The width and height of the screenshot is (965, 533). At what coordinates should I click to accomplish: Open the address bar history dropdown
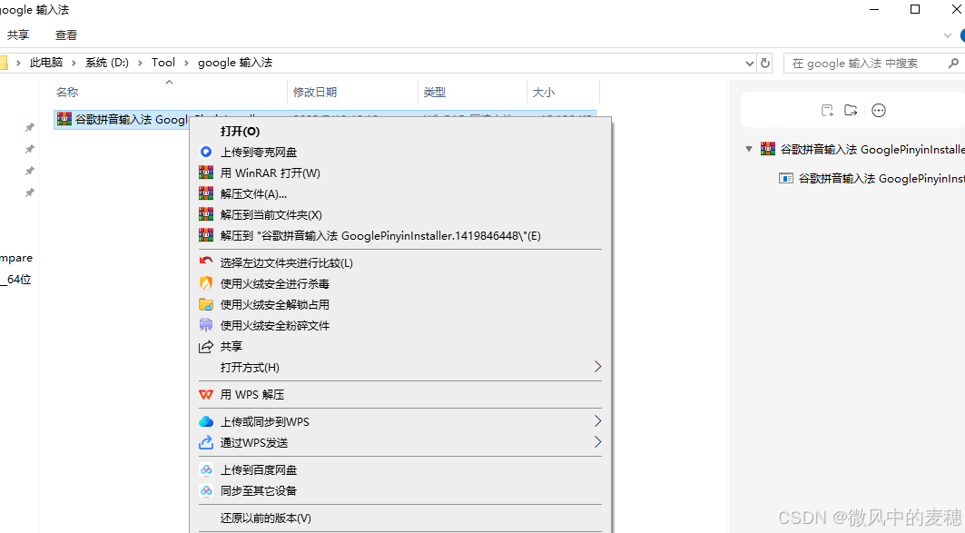tap(750, 63)
